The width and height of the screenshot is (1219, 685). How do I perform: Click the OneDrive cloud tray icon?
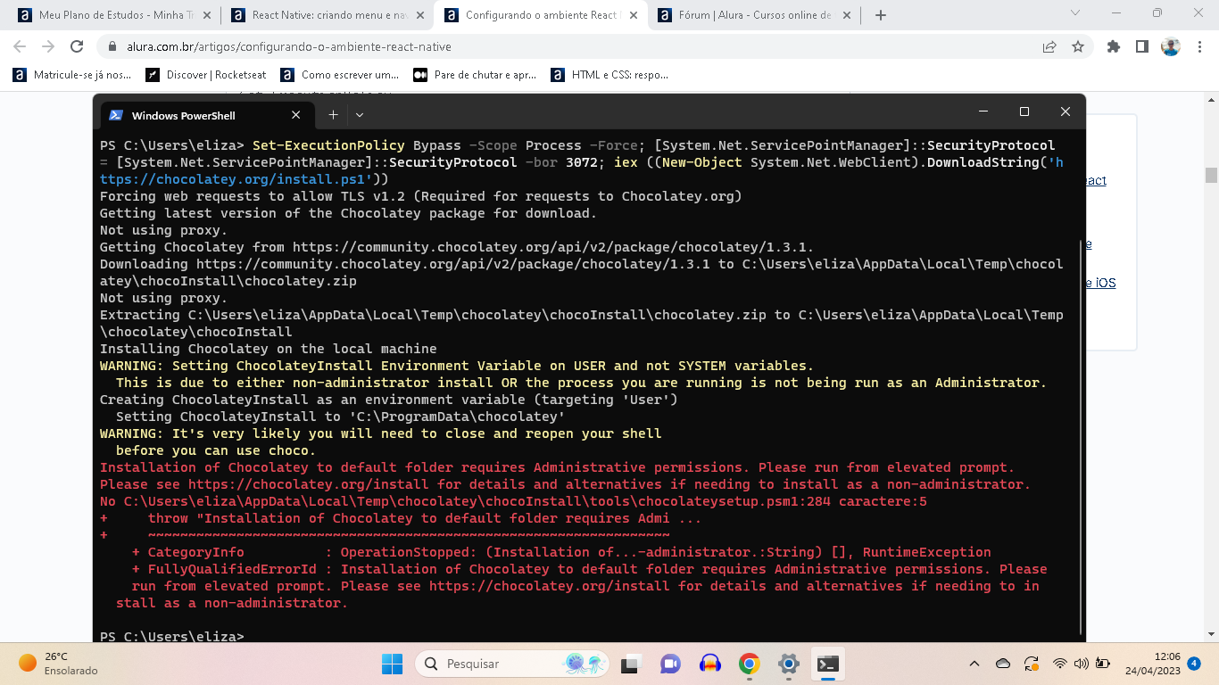pos(1003,664)
